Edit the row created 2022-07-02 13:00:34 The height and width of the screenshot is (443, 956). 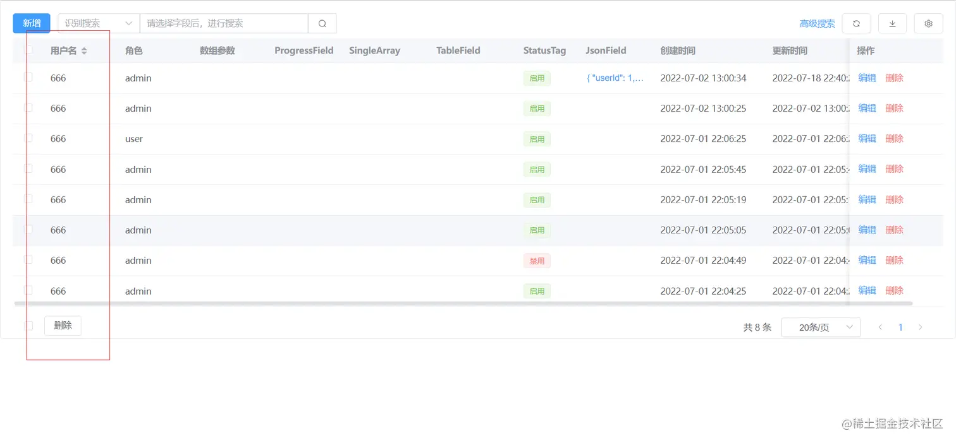(x=867, y=78)
